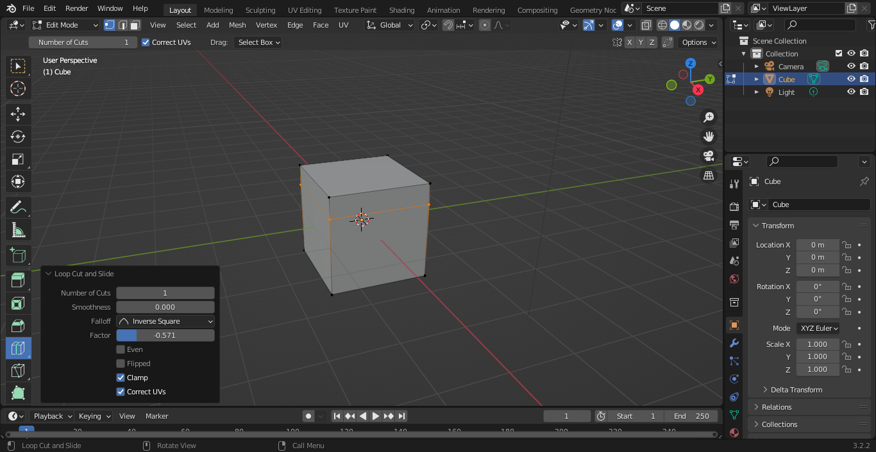The width and height of the screenshot is (876, 452).
Task: Select the Rotate tool in the toolbar
Action: [x=18, y=137]
